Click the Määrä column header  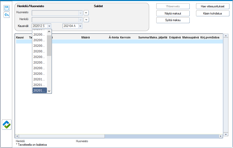tap(85, 37)
